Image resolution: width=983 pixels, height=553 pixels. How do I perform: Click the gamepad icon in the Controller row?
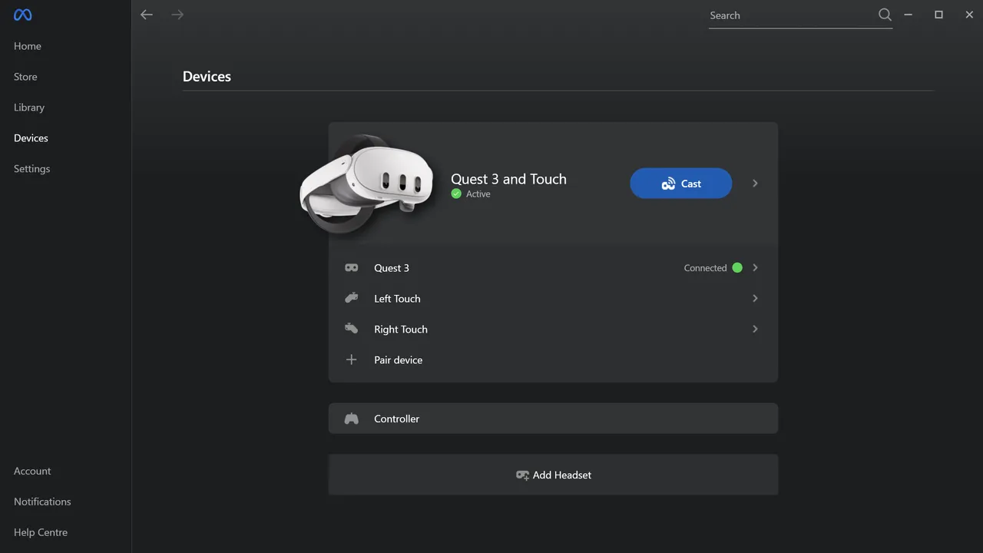[x=351, y=418]
